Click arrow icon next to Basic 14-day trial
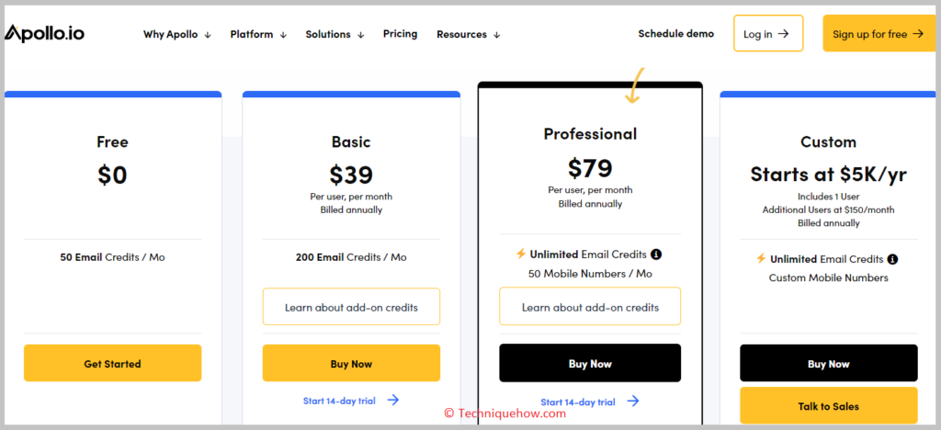Image resolution: width=941 pixels, height=430 pixels. click(393, 400)
